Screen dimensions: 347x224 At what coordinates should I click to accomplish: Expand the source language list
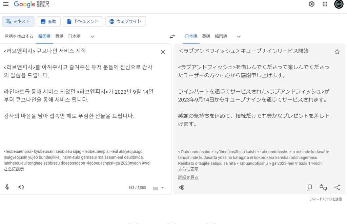(92, 37)
